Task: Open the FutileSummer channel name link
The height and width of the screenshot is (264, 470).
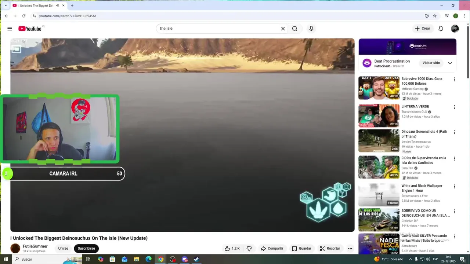Action: tap(35, 246)
